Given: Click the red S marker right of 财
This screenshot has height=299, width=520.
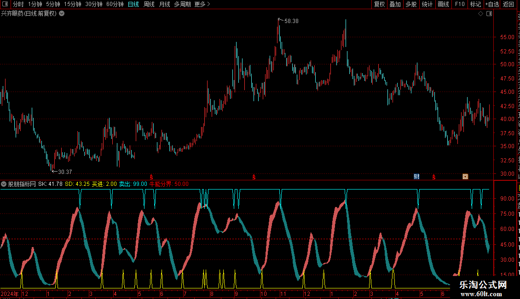Looking at the screenshot, I should click(434, 177).
